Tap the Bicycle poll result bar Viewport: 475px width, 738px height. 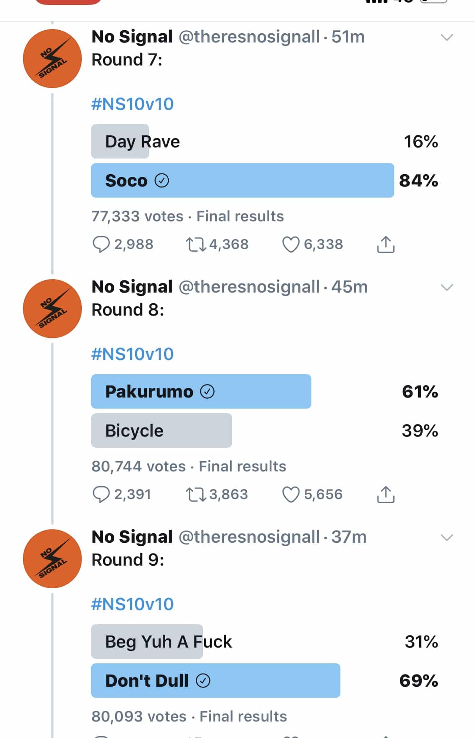(x=161, y=430)
